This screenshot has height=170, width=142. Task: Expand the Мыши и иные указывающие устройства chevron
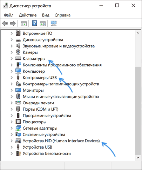12,97
